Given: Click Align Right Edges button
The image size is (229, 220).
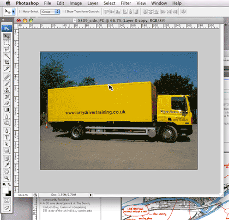Looking at the screenshot, I should 136,12.
